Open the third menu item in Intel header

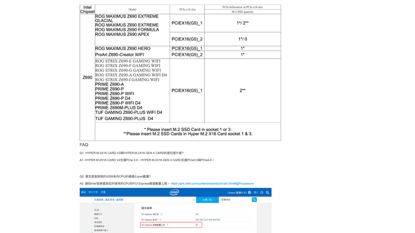click(103, 192)
